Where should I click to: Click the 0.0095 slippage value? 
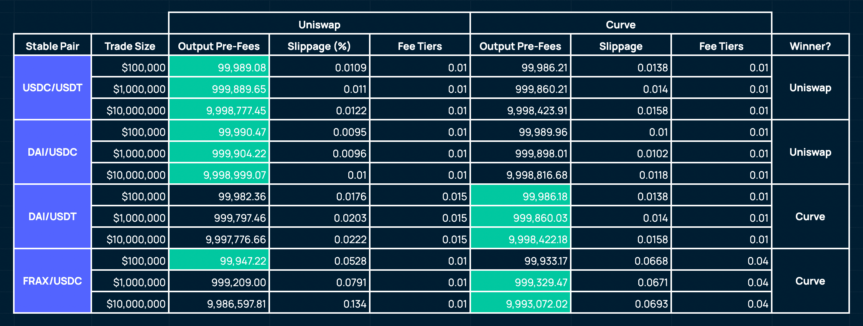349,132
